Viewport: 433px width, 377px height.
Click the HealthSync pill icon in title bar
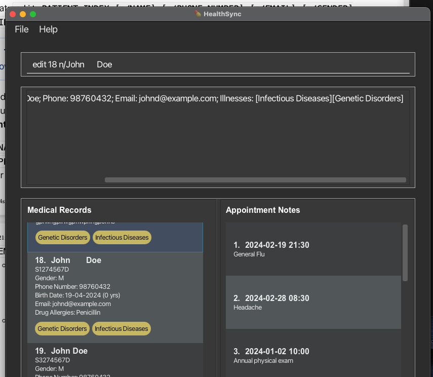click(x=198, y=14)
